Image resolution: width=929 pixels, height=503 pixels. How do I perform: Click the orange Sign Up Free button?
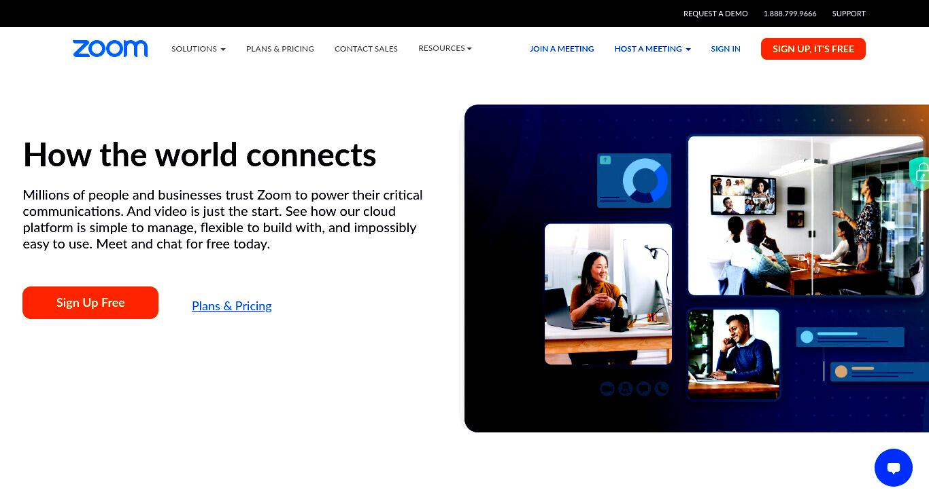90,303
